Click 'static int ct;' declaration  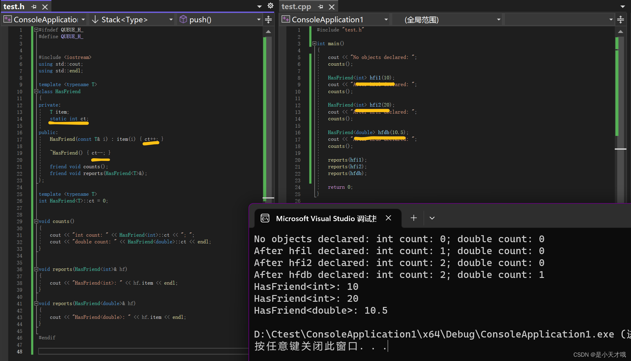(69, 119)
